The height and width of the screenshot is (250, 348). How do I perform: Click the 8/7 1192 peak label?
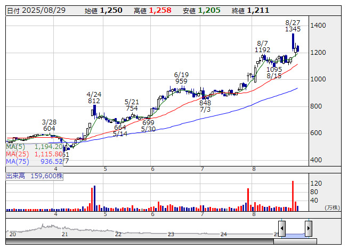pyautogui.click(x=262, y=46)
